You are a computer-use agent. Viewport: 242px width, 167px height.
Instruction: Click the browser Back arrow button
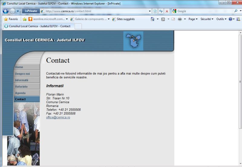click(5, 11)
